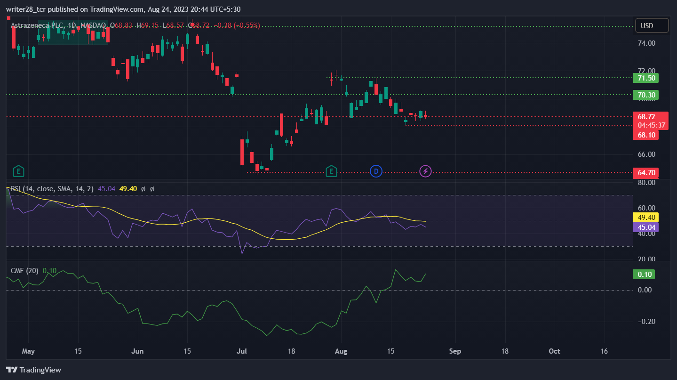Click the purple lightning event icon
This screenshot has height=380, width=677.
425,171
